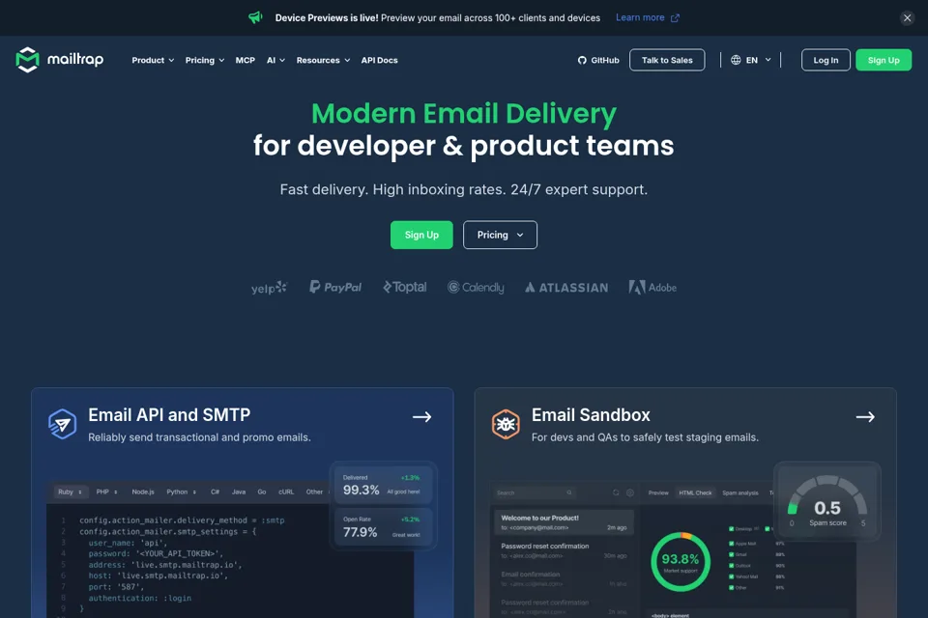Select the cURL code tab
Image resolution: width=928 pixels, height=618 pixels.
pyautogui.click(x=286, y=492)
